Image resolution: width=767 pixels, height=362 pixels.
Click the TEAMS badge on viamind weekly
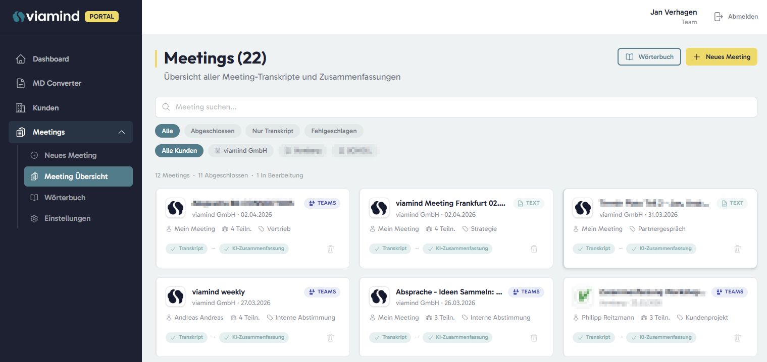322,292
